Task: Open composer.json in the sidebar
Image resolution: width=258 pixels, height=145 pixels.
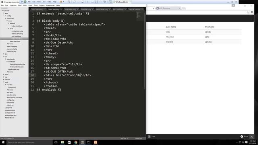Action: [x=10, y=110]
